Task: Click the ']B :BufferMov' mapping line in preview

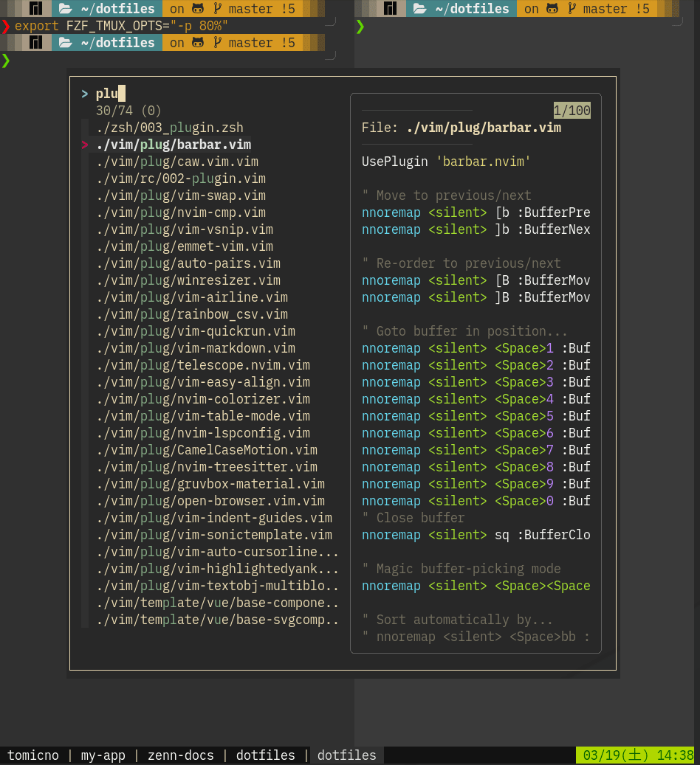Action: [x=476, y=297]
